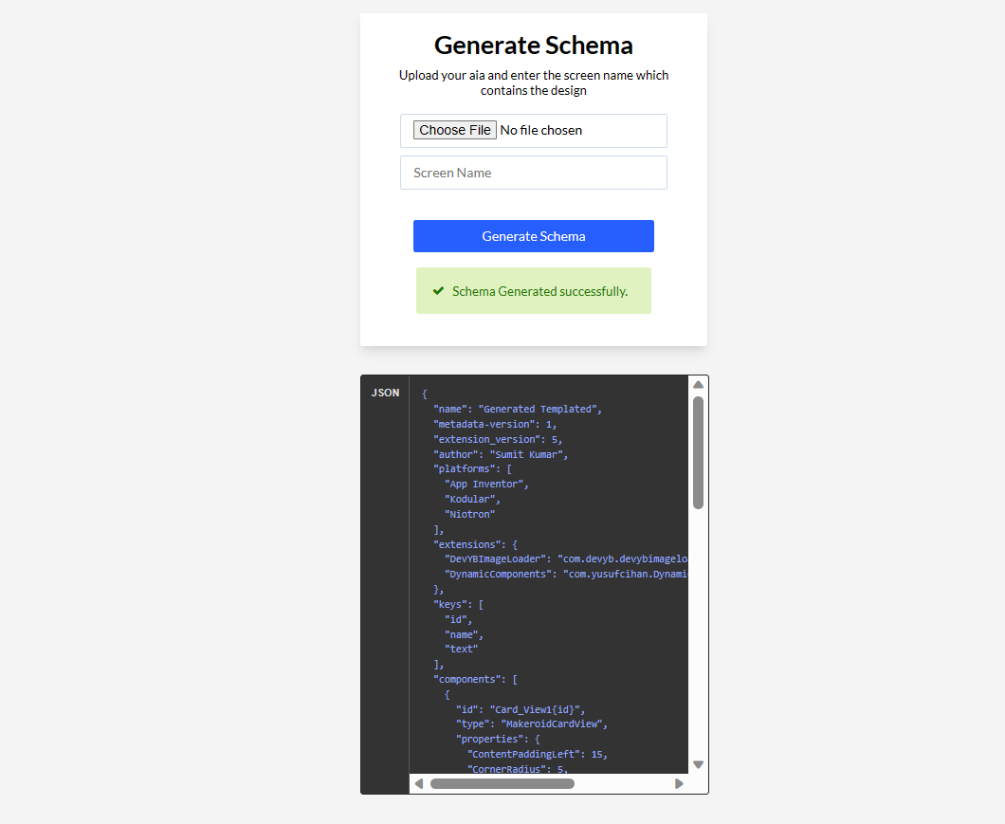This screenshot has width=1005, height=824.
Task: Click the Choose File button
Action: [x=454, y=130]
